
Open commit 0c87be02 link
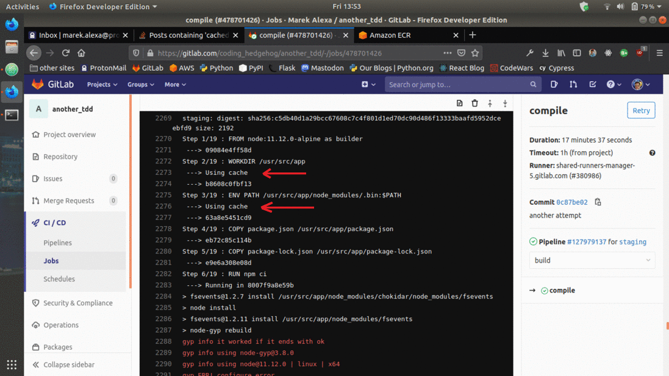pos(571,202)
